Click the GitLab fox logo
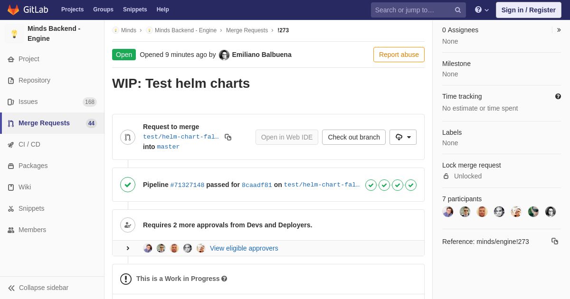Screen dimensions: 570x299 (x=13, y=9)
